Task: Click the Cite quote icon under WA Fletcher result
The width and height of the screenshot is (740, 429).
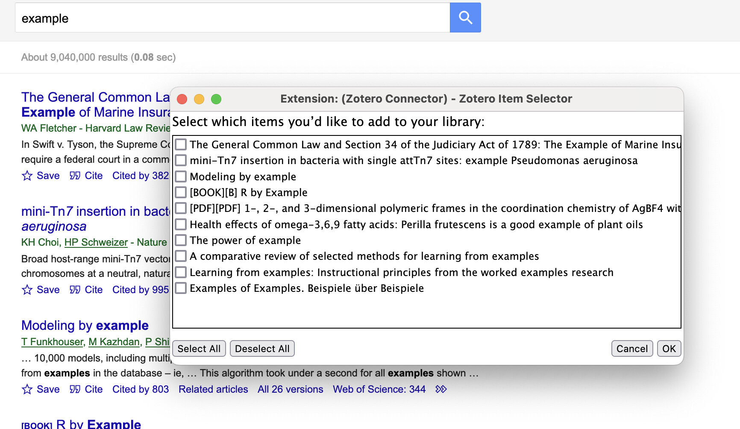Action: 75,176
